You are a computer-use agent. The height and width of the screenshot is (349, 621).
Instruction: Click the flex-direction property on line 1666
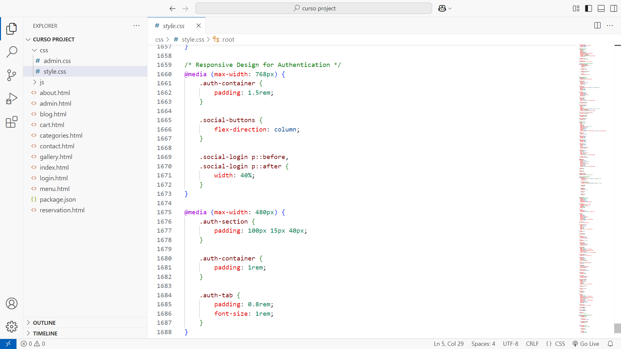pos(240,130)
